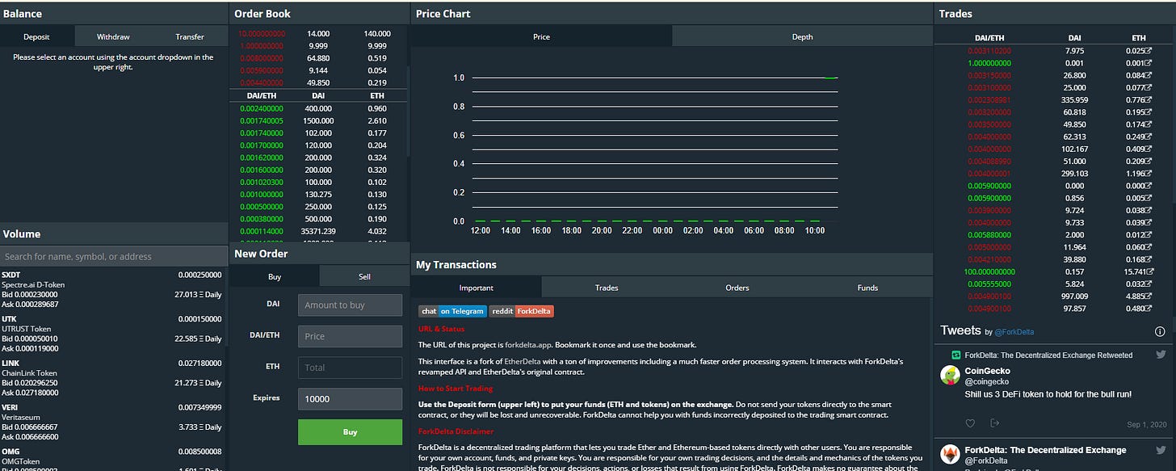Click the Expires field showing 10000

click(350, 398)
